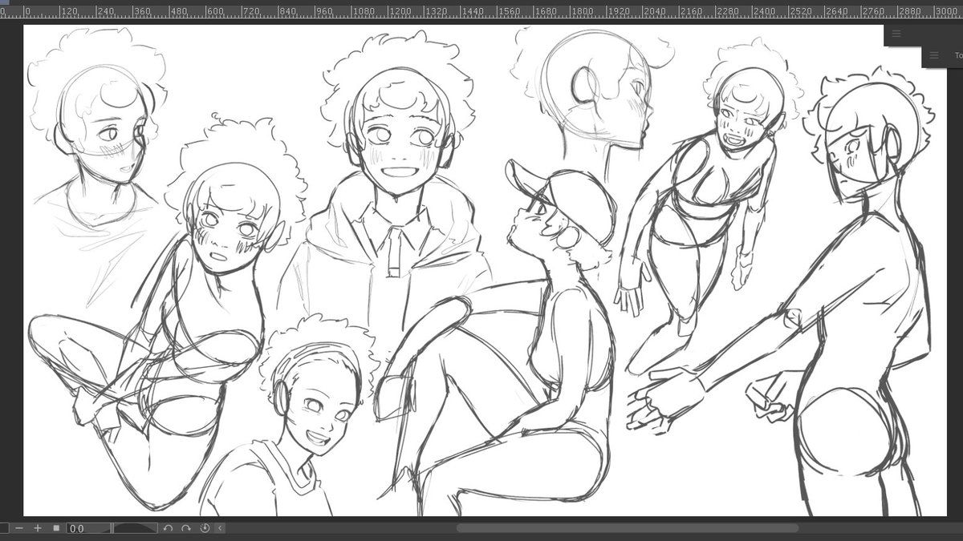963x541 pixels.
Task: Click the zoom in plus icon
Action: pos(38,528)
